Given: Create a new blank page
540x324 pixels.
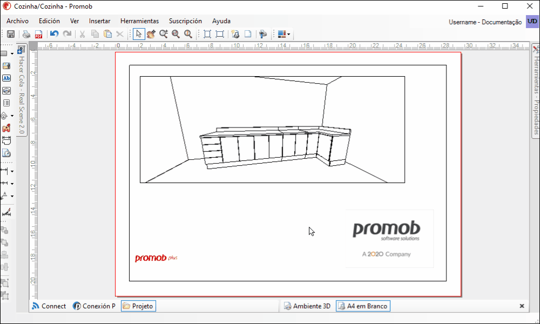Looking at the screenshot, I should (x=248, y=34).
